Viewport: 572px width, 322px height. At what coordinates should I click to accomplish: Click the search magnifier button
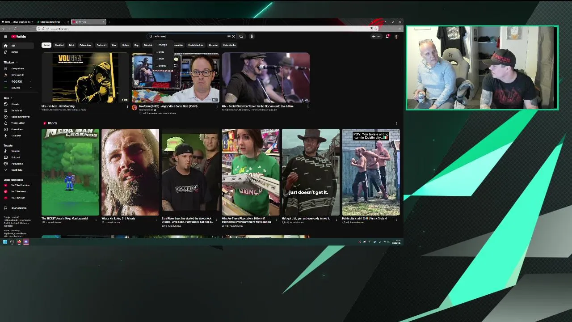coord(241,36)
